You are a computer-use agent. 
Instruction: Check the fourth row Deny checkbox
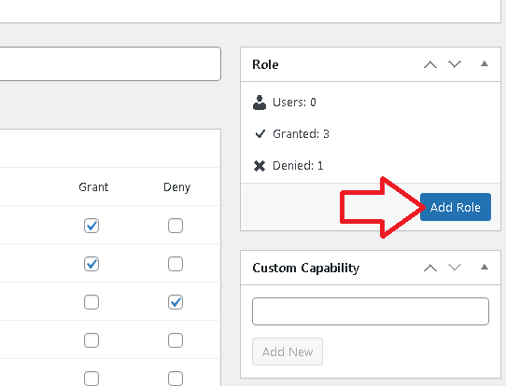(x=176, y=340)
